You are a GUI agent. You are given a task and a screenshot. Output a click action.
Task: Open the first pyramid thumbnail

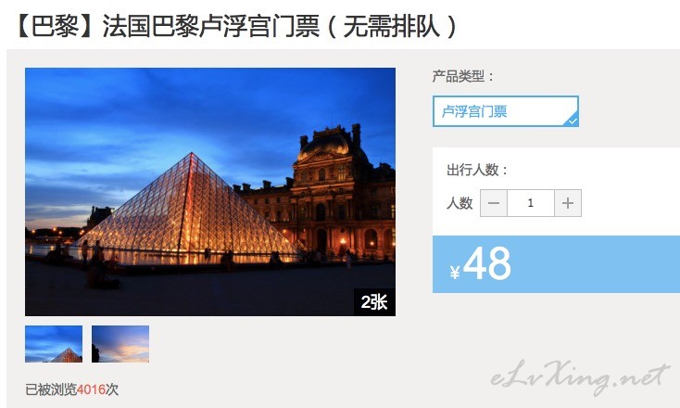point(54,344)
